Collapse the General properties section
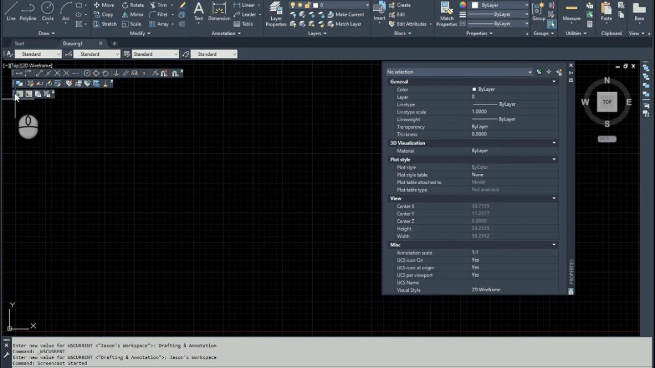 (554, 82)
